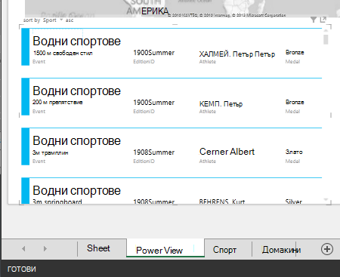Click athlete КЕМП. Петър

[221, 104]
